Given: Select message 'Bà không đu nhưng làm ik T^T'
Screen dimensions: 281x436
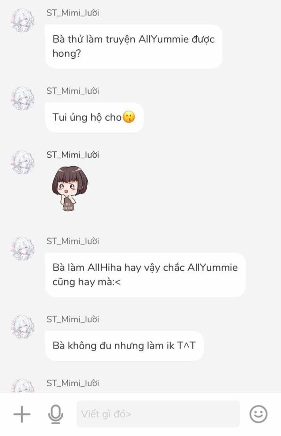Looking at the screenshot, I should click(124, 345).
